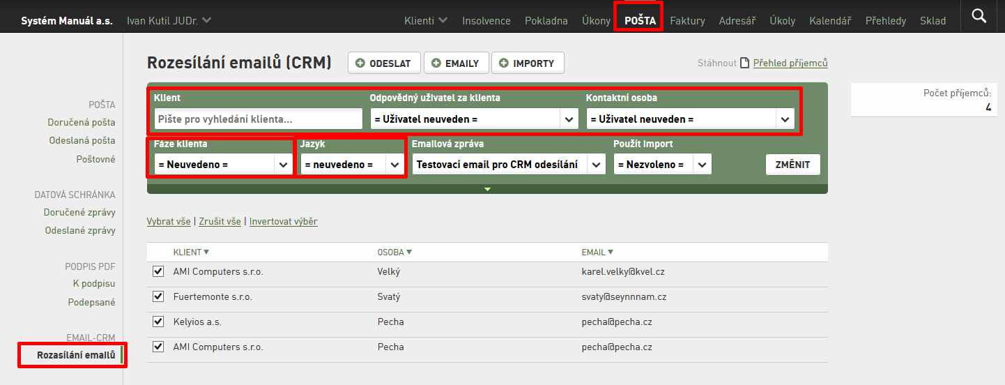The width and height of the screenshot is (1005, 385).
Task: Sort by KLIENT column arrow
Action: pyautogui.click(x=206, y=252)
